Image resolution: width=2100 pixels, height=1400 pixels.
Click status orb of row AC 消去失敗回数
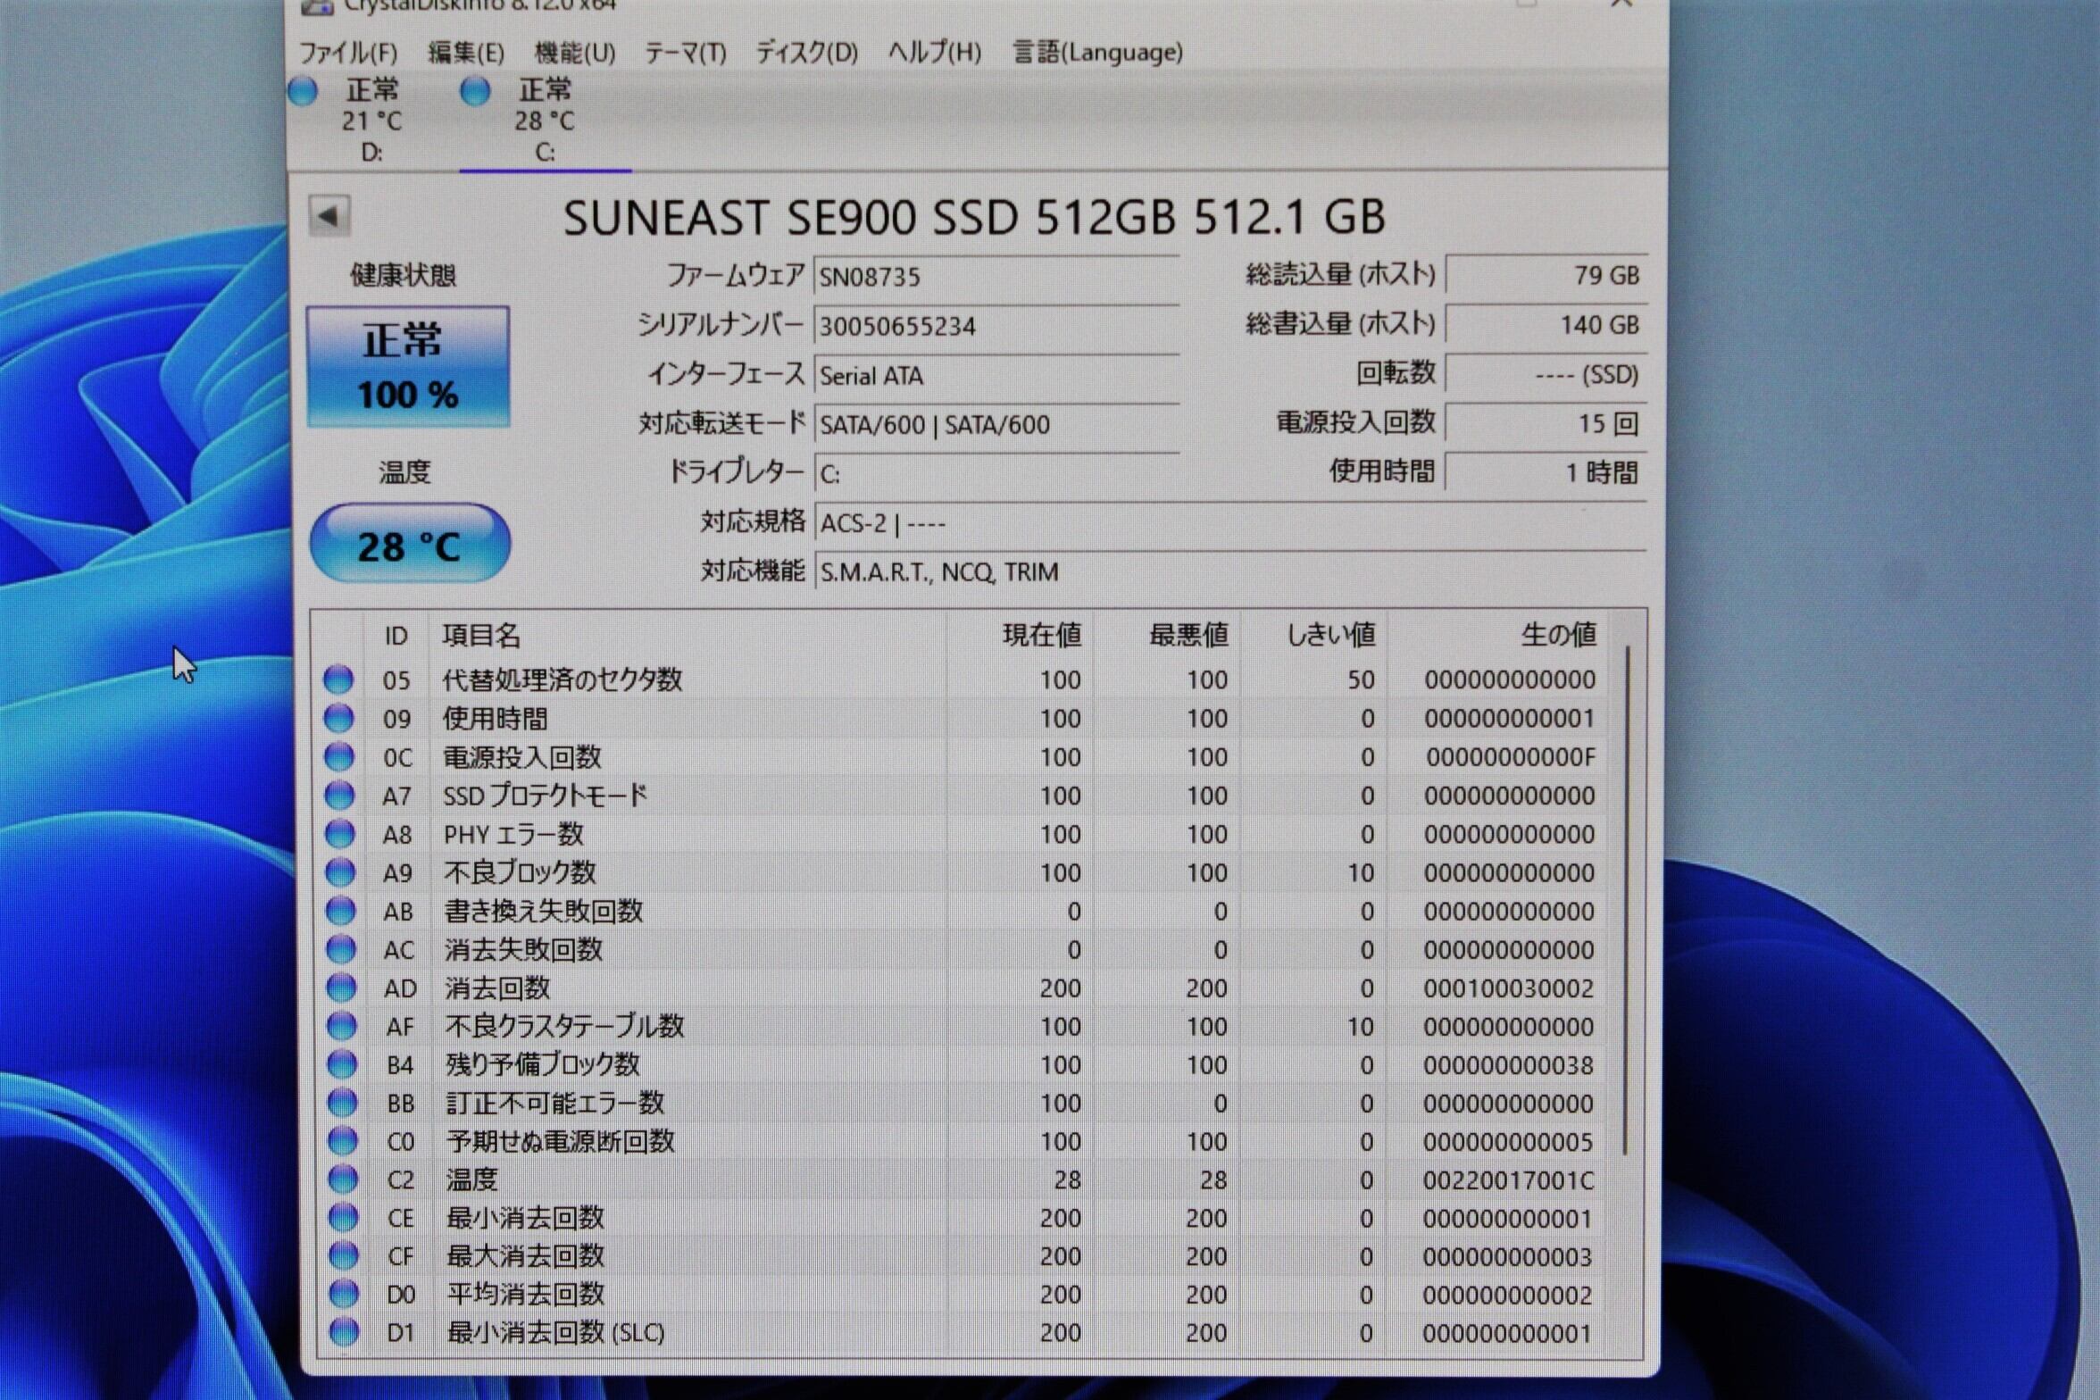coord(340,949)
